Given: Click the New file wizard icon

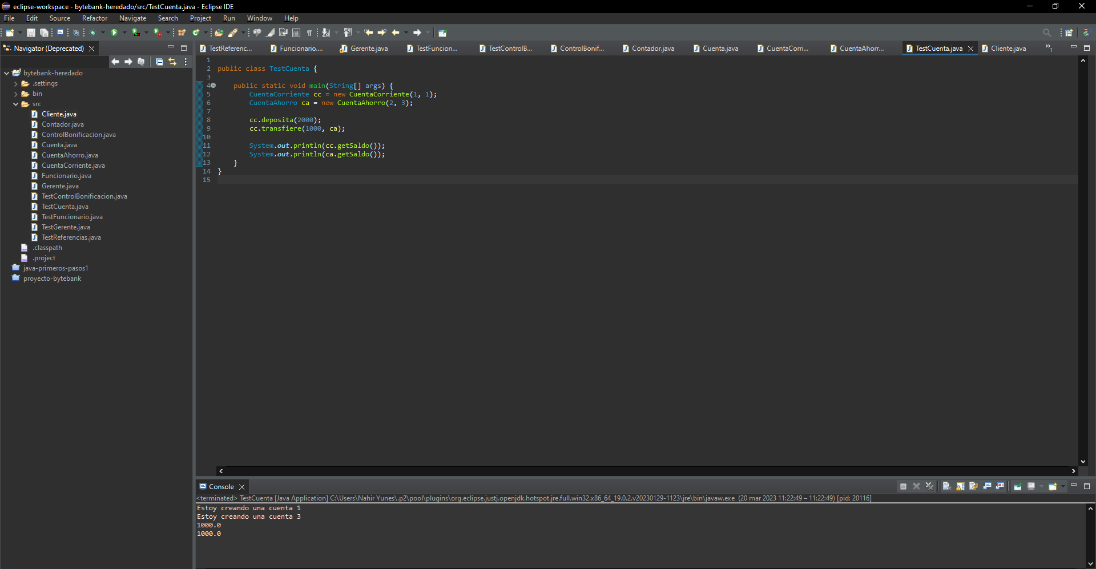Looking at the screenshot, I should (10, 33).
